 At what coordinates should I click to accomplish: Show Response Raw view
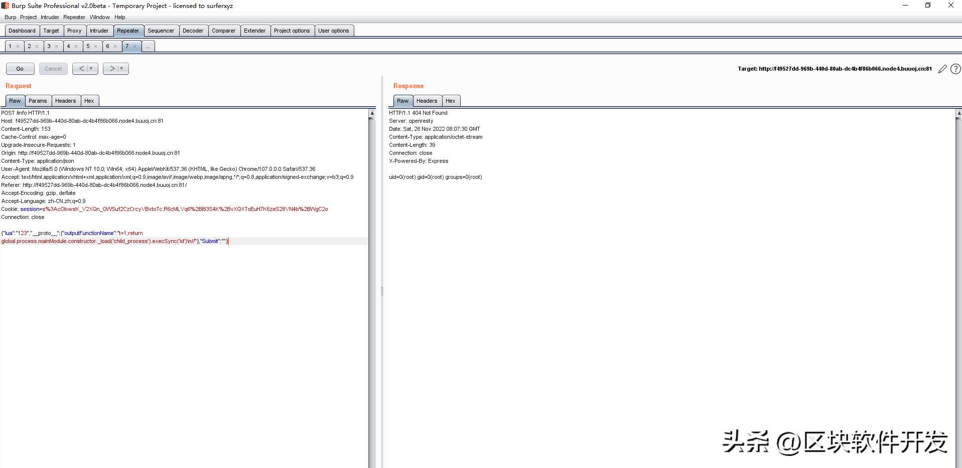click(x=403, y=101)
